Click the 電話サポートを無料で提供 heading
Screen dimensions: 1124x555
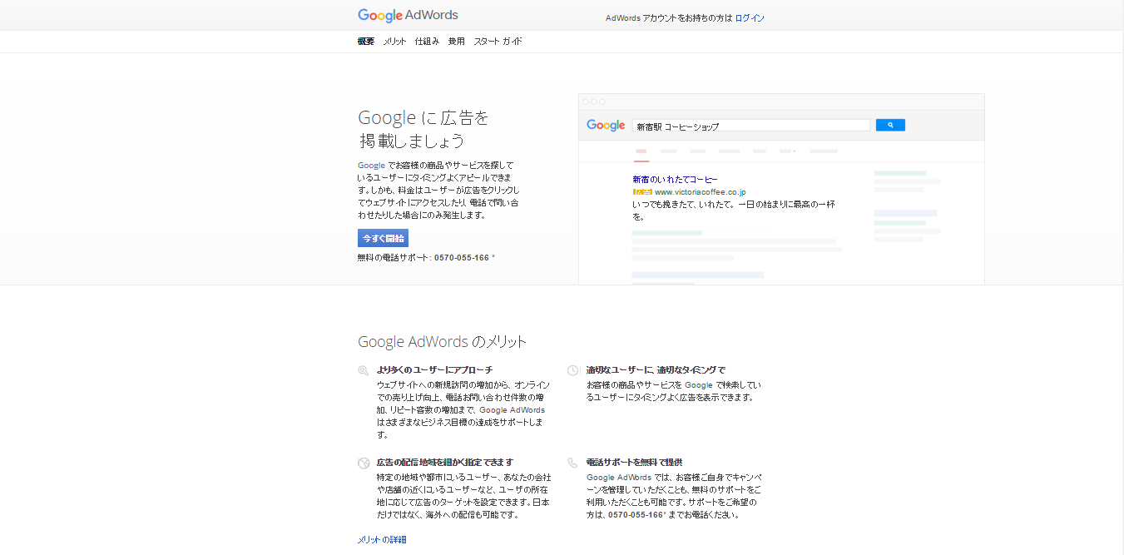click(634, 462)
